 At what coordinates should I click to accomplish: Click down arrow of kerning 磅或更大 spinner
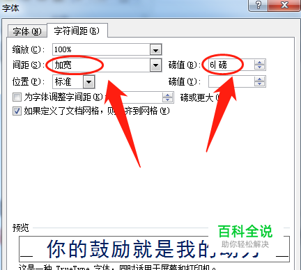click(167, 100)
